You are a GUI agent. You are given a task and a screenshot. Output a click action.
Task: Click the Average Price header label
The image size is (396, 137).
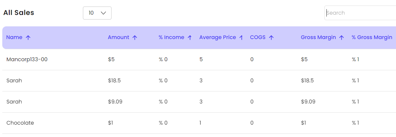click(218, 37)
